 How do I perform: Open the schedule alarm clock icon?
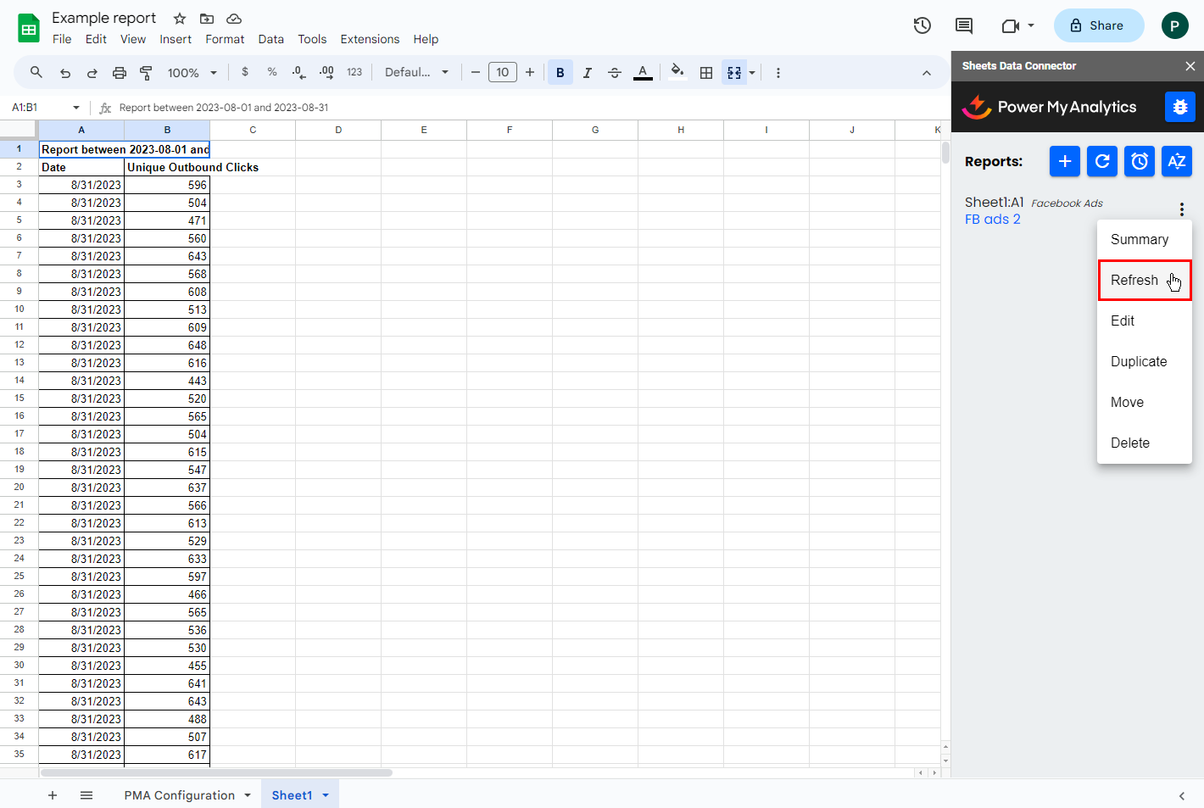[x=1139, y=161]
